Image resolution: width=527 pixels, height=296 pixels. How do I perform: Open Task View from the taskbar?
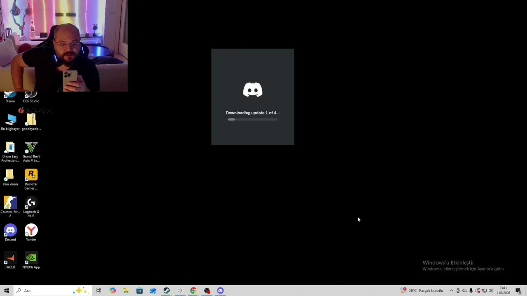(99, 291)
